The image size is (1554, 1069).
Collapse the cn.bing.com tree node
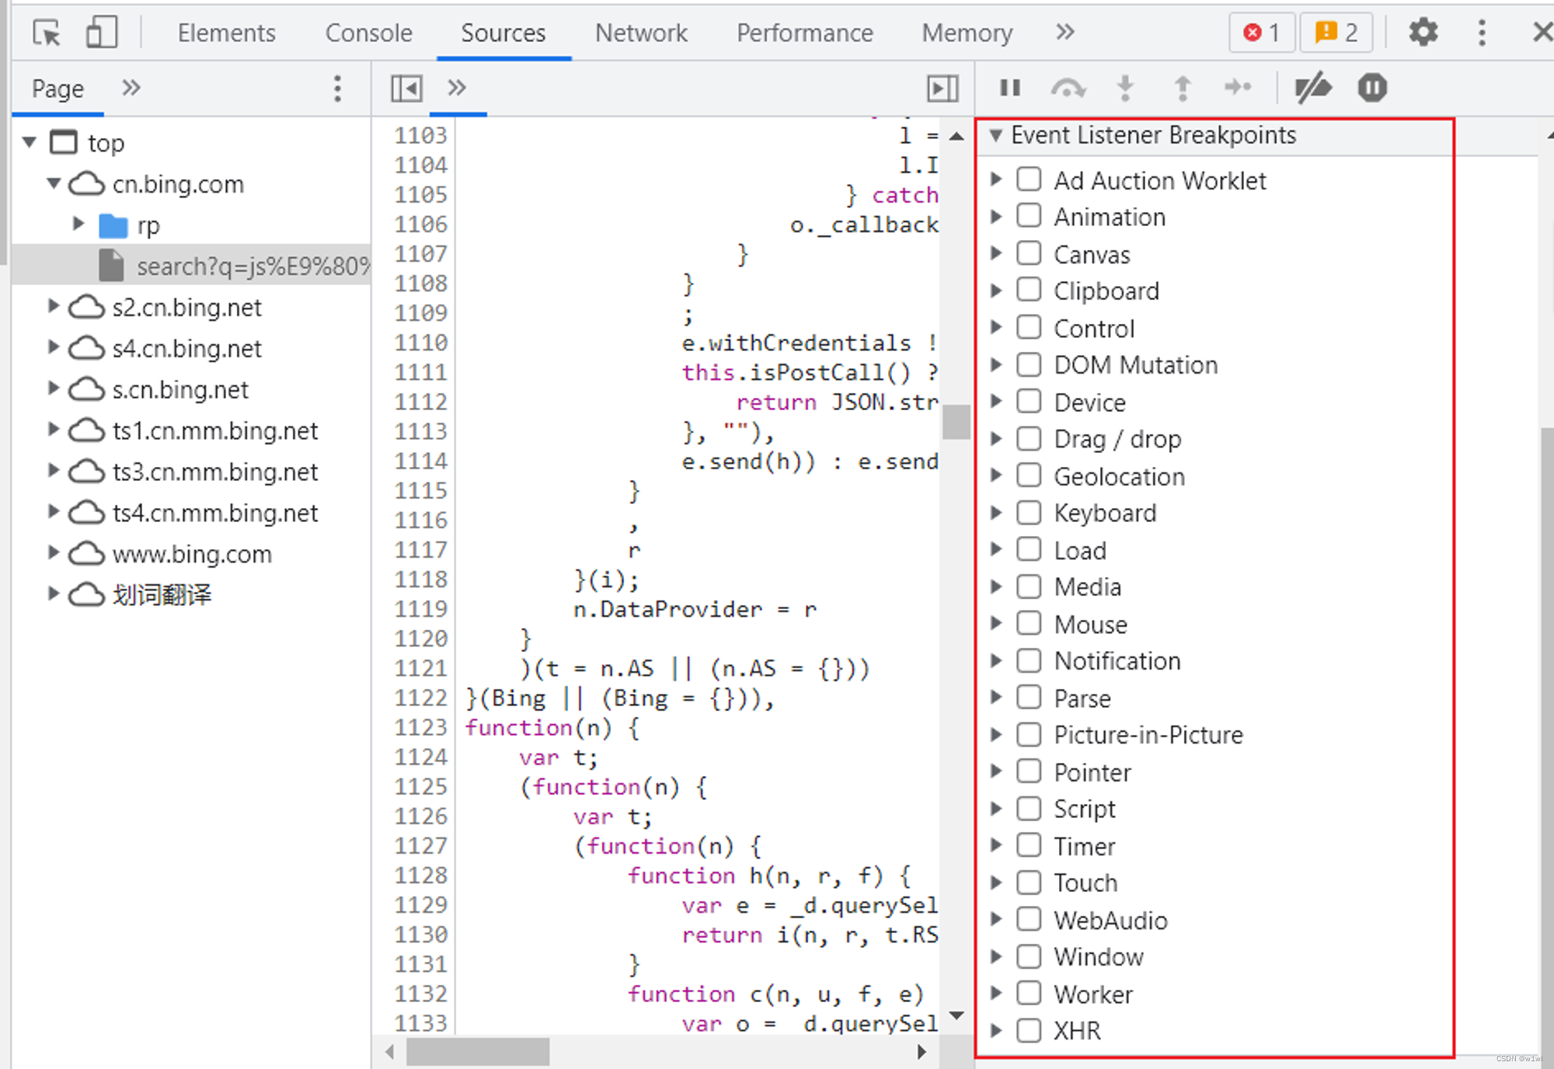click(54, 183)
